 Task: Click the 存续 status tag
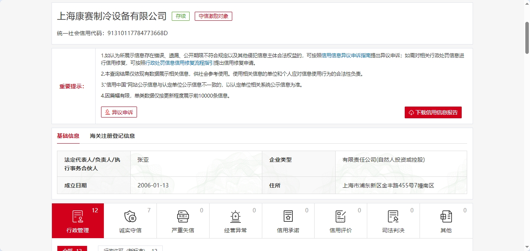pos(181,16)
